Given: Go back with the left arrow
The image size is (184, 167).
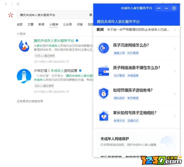Looking at the screenshot, I should [x=6, y=4].
